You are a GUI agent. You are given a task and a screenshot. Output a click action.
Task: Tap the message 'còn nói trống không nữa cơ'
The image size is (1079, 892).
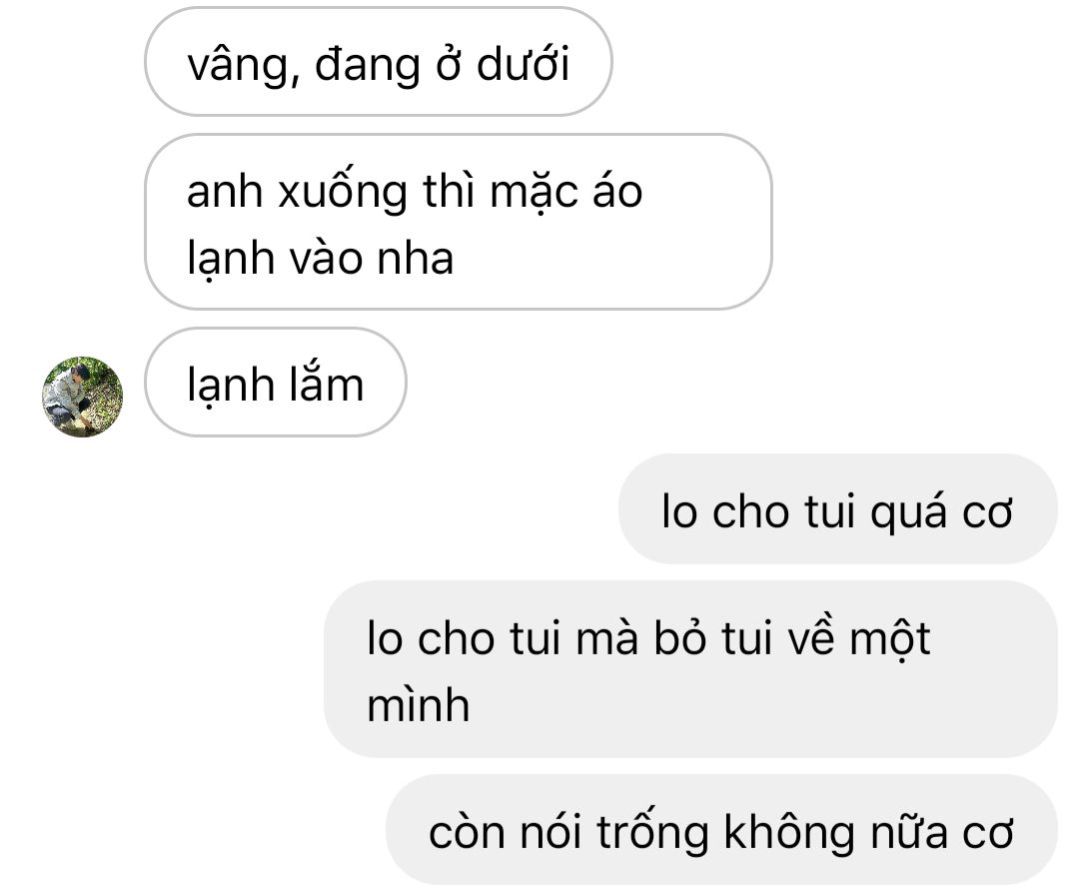[721, 829]
